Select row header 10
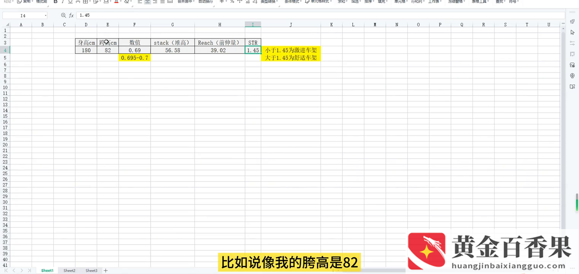 [5, 88]
